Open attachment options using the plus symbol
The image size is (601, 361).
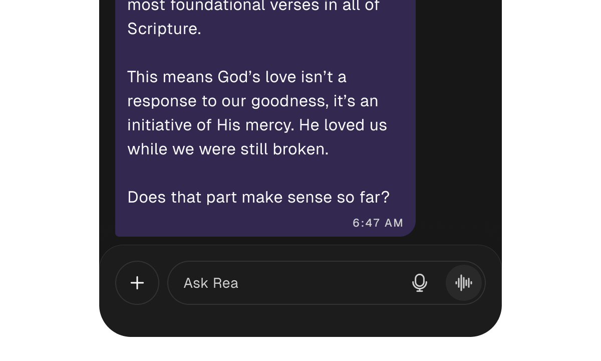tap(137, 283)
